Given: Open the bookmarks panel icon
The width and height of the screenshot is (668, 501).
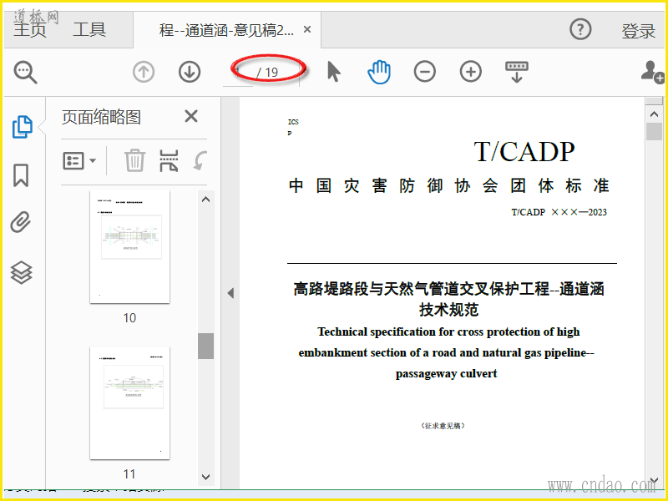Looking at the screenshot, I should click(21, 175).
